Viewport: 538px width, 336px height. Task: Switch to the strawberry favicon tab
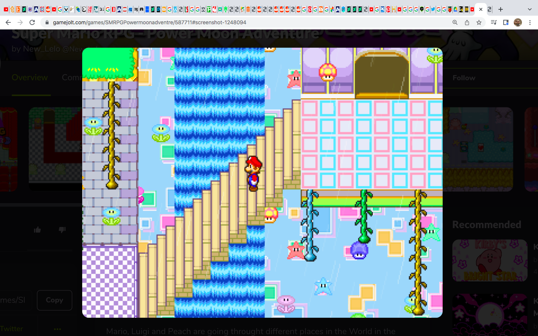pyautogui.click(x=449, y=9)
